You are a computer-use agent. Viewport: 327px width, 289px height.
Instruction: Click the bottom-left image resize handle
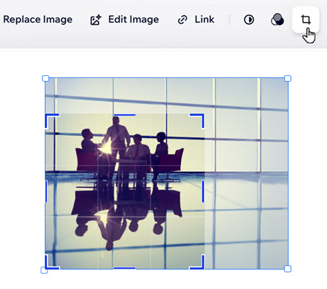click(x=44, y=270)
